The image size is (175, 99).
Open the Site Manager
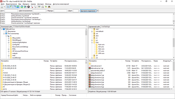coord(2,7)
